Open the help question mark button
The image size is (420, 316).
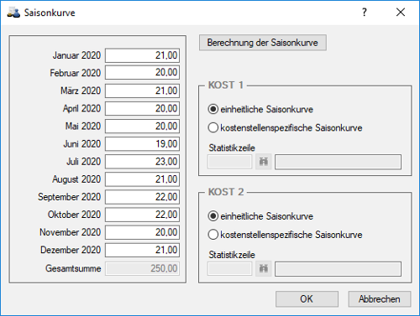click(364, 13)
